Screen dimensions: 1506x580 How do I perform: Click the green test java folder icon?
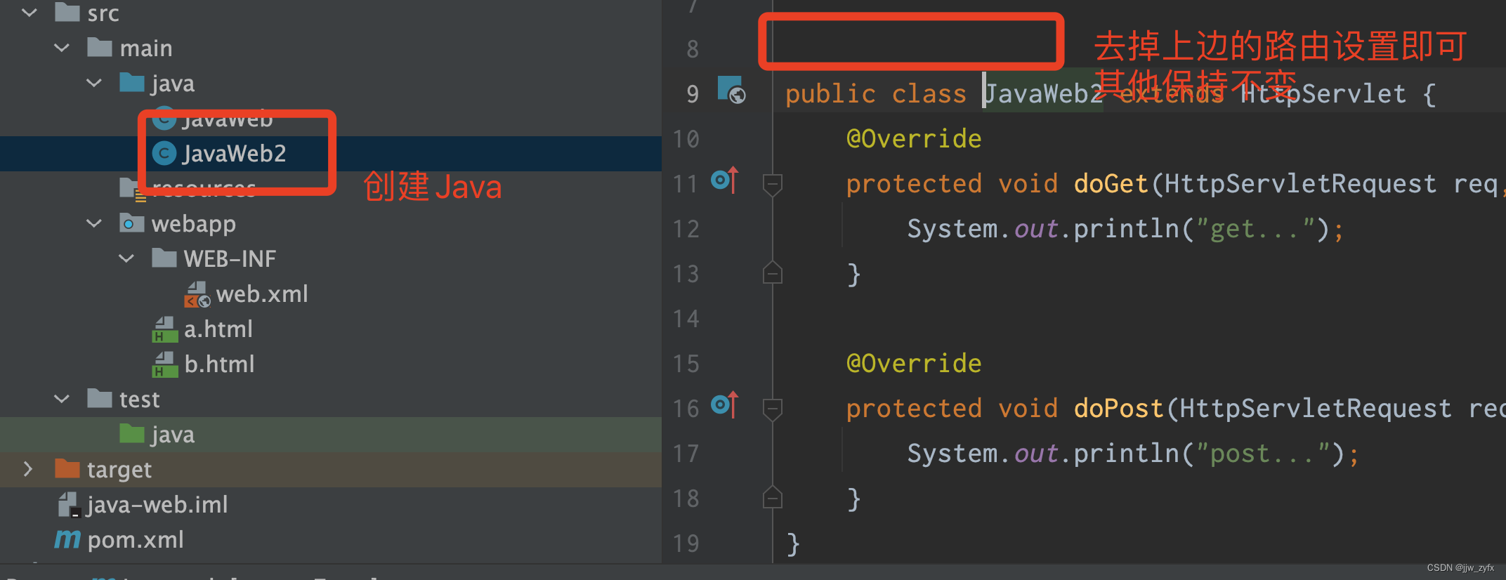[132, 433]
